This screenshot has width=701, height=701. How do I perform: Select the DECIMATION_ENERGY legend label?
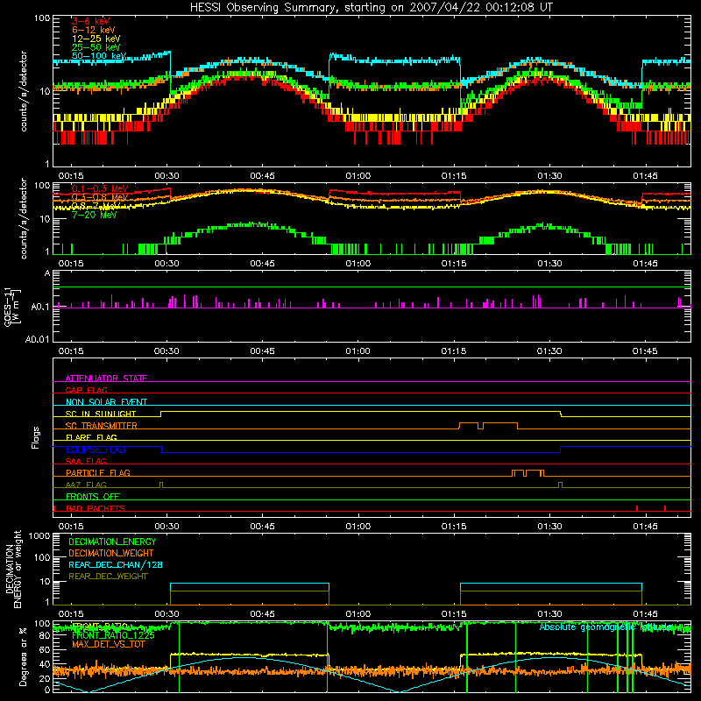point(112,542)
